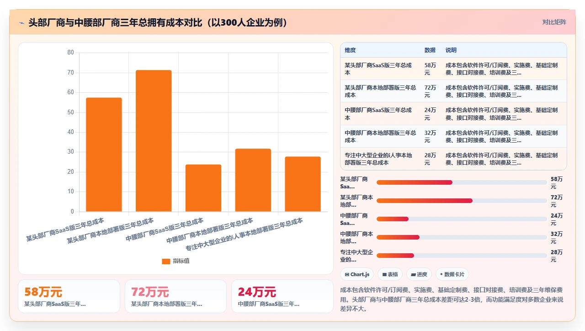Viewport: 585px width, 331px height.
Task: Click the tallest 某头部厂商本地部署版 chart bar
Action: click(154, 141)
